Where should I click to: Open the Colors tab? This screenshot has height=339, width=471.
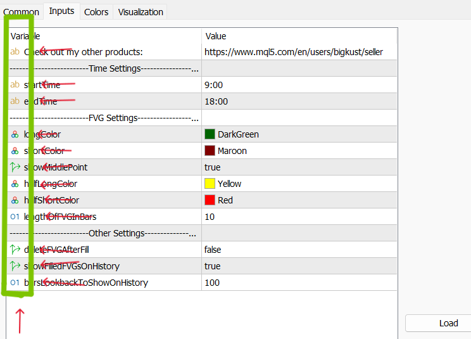pyautogui.click(x=96, y=12)
